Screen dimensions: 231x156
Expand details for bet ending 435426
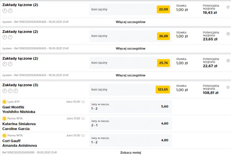[131, 22]
